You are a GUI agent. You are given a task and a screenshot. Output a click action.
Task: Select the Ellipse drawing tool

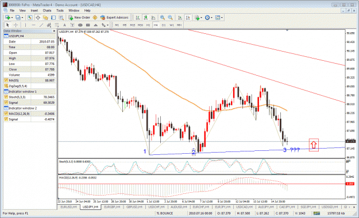pos(80,25)
